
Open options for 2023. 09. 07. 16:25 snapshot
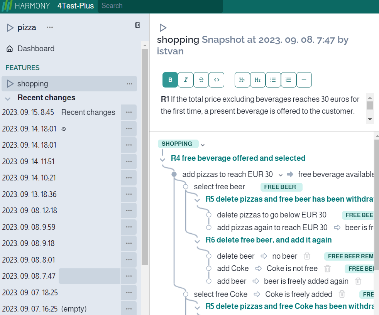(129, 308)
